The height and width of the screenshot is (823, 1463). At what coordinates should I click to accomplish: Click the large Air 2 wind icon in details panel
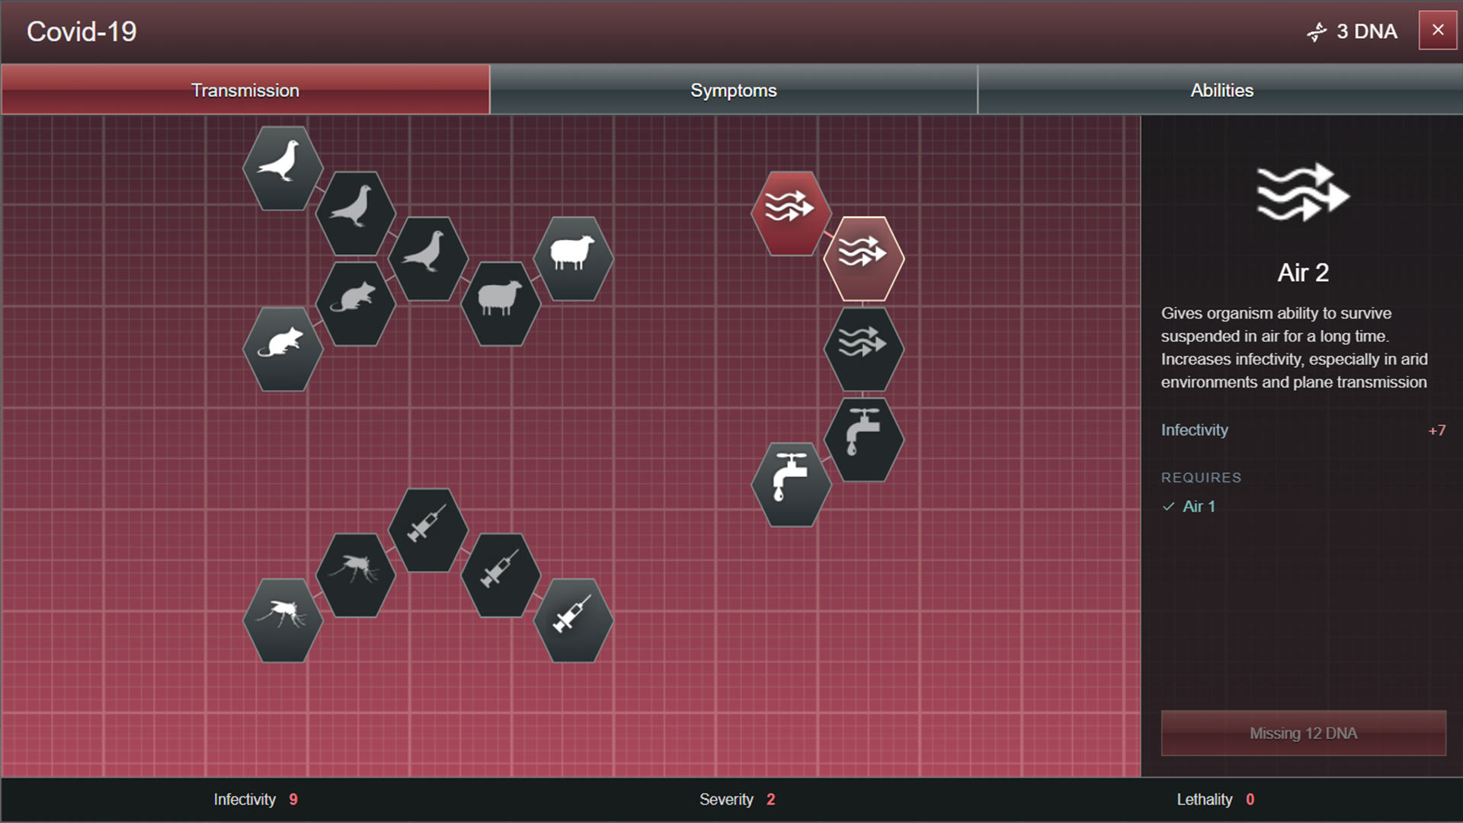tap(1303, 192)
